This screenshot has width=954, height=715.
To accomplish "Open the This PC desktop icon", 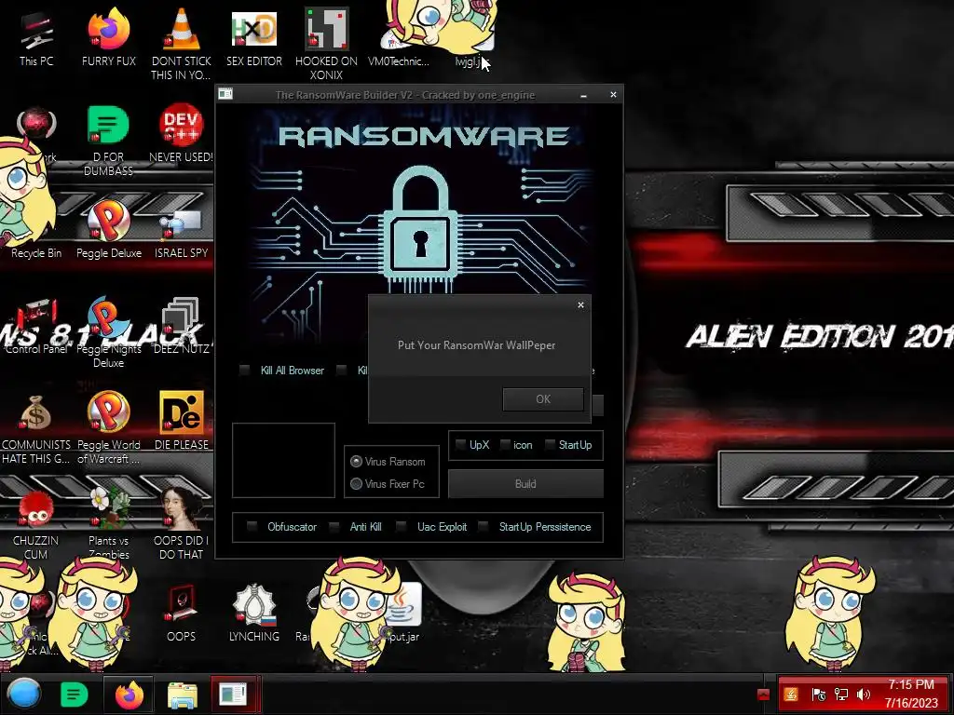I will point(36,37).
